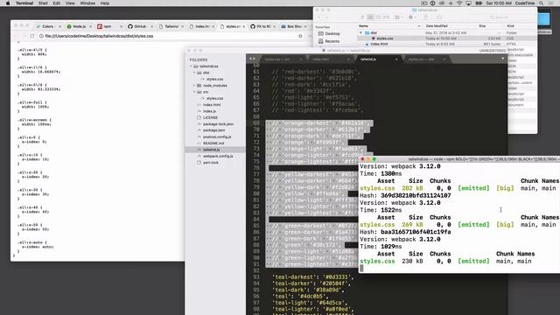Switch Finder to column view
The width and height of the screenshot is (560, 315).
coord(378,17)
